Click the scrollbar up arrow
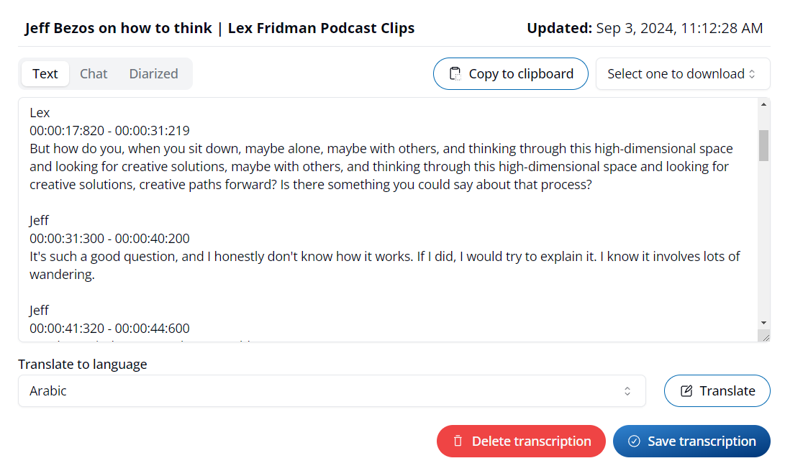 click(764, 105)
